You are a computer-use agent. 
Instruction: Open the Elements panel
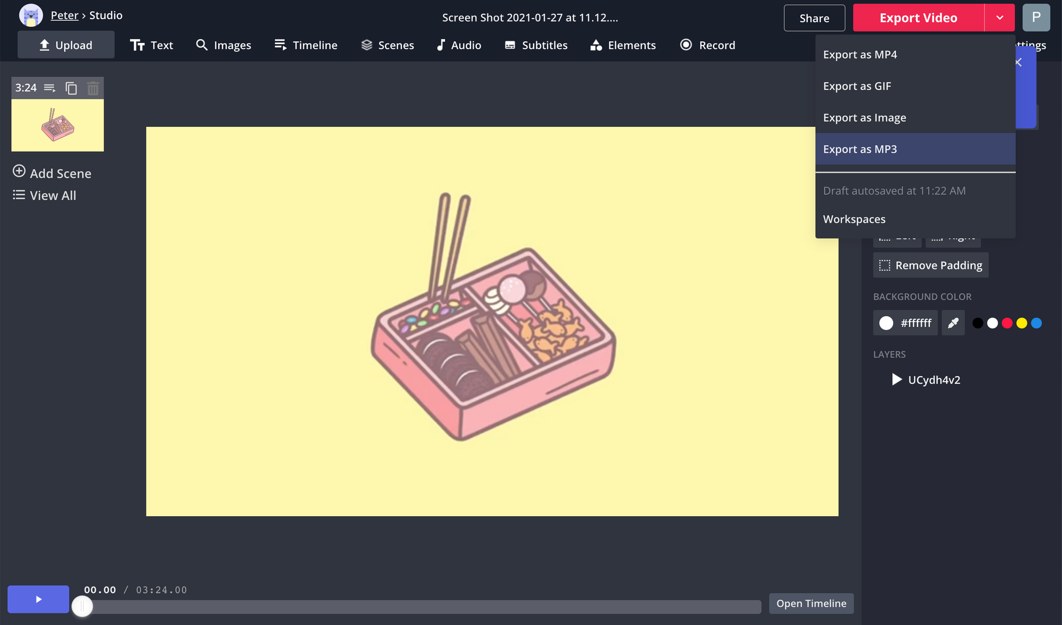click(x=623, y=45)
